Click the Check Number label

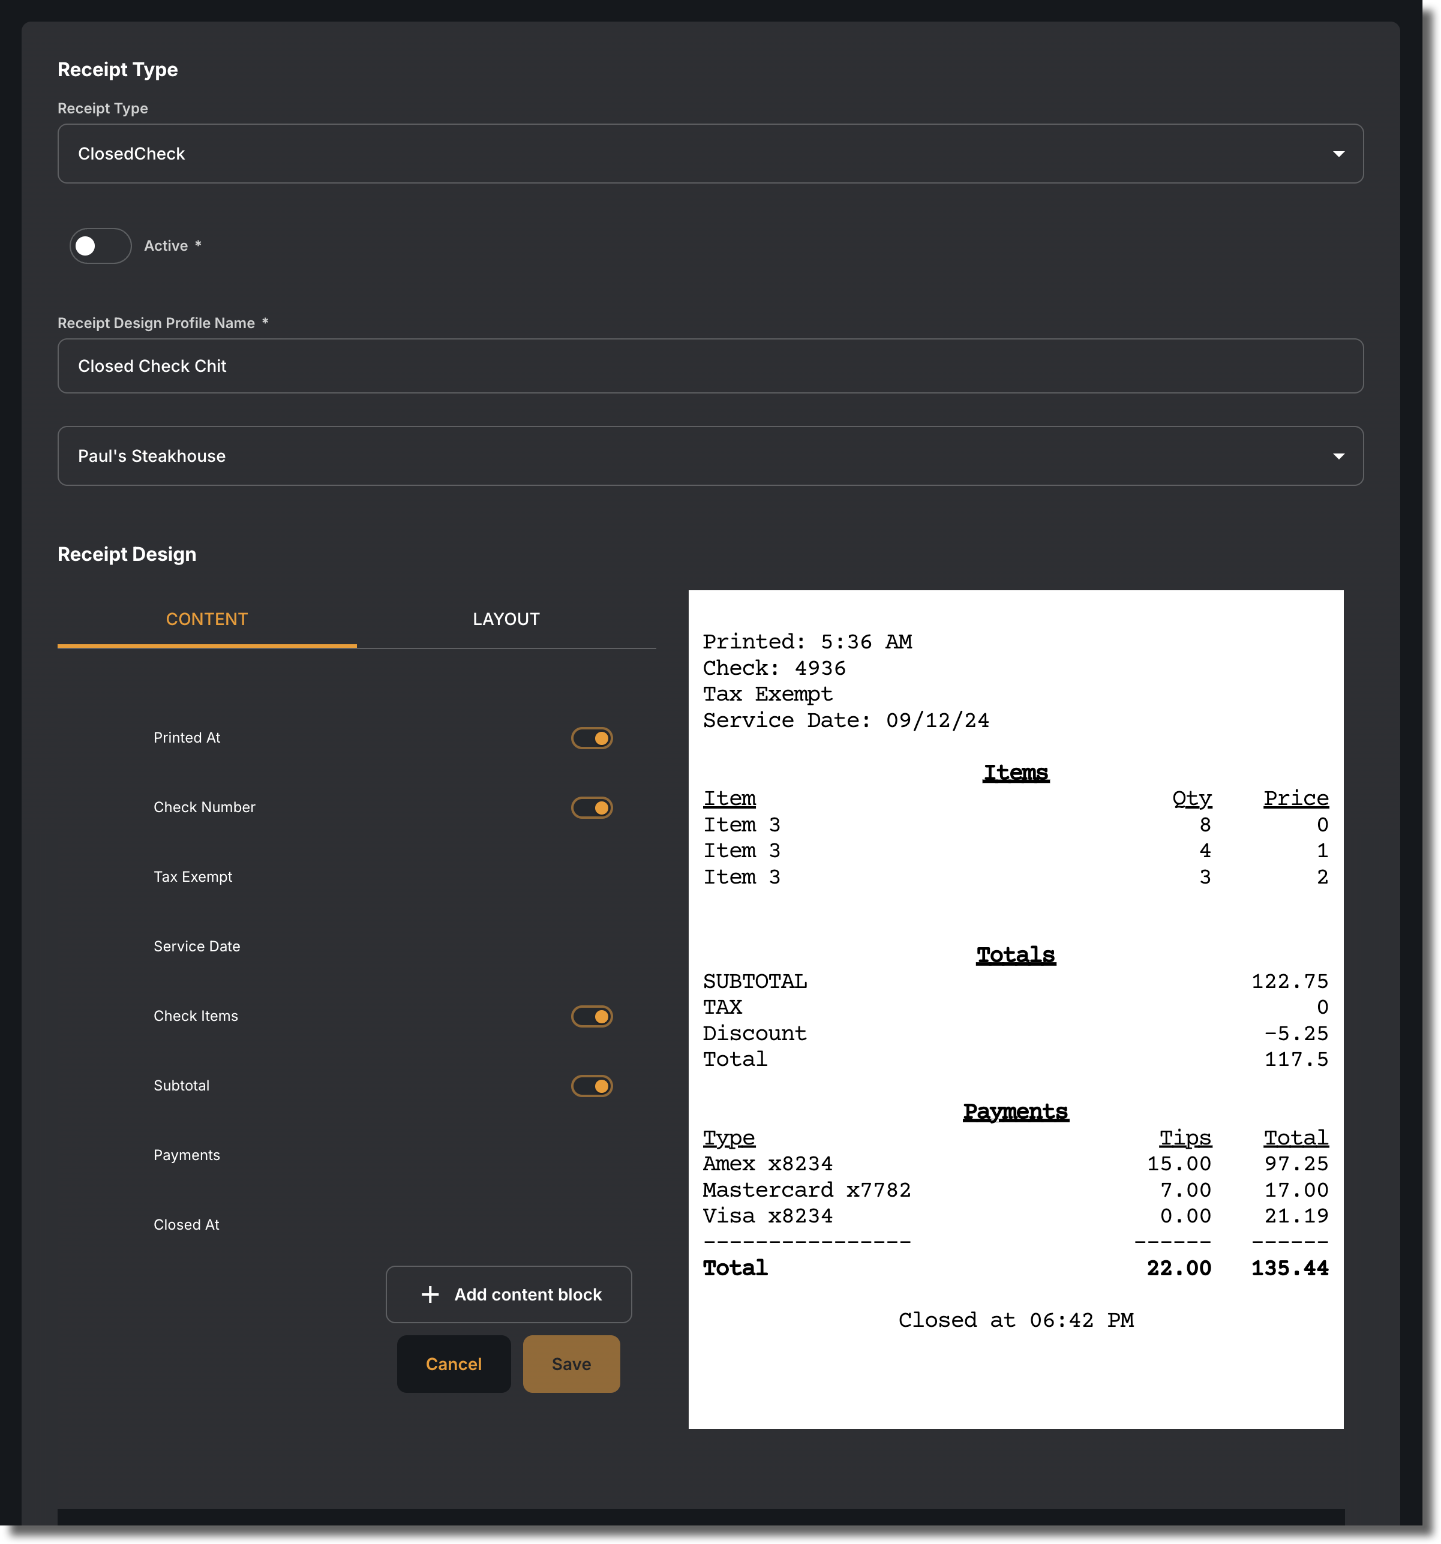[x=205, y=807]
